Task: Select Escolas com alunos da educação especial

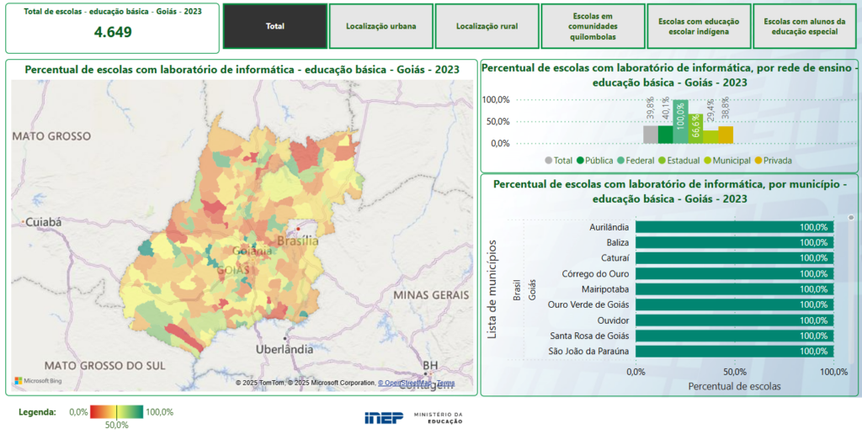Action: click(x=805, y=26)
